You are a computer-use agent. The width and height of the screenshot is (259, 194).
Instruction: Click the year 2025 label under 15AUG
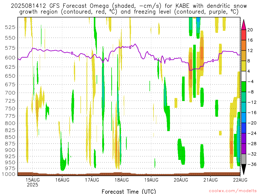tap(33, 185)
